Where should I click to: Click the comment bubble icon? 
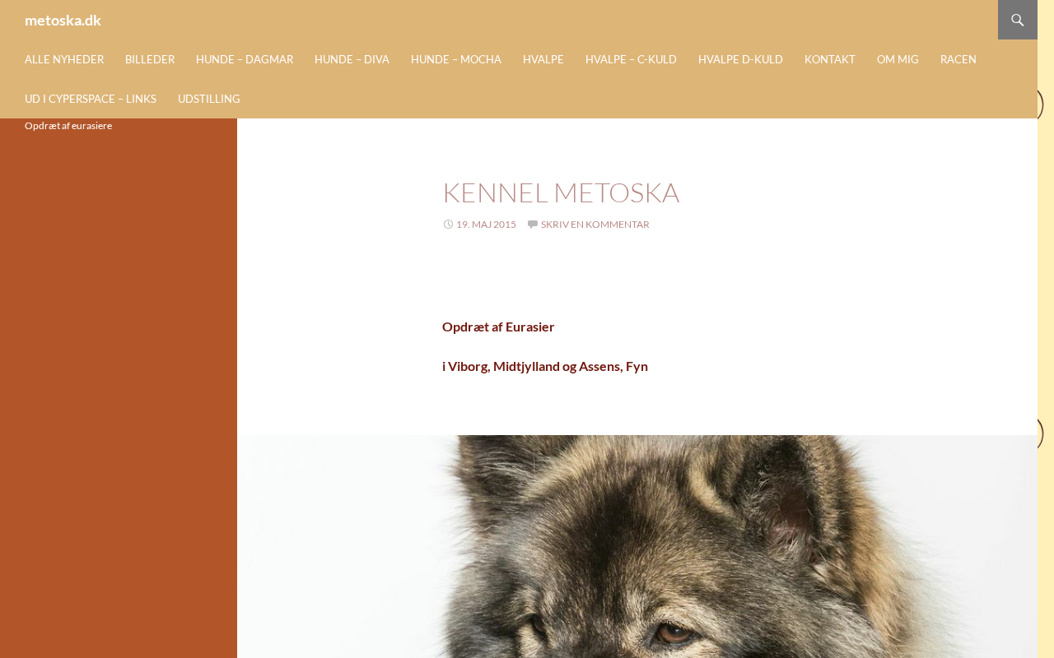(x=533, y=224)
